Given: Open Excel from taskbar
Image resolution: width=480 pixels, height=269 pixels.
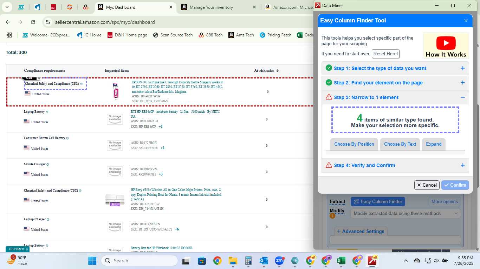Looking at the screenshot, I should [340, 261].
